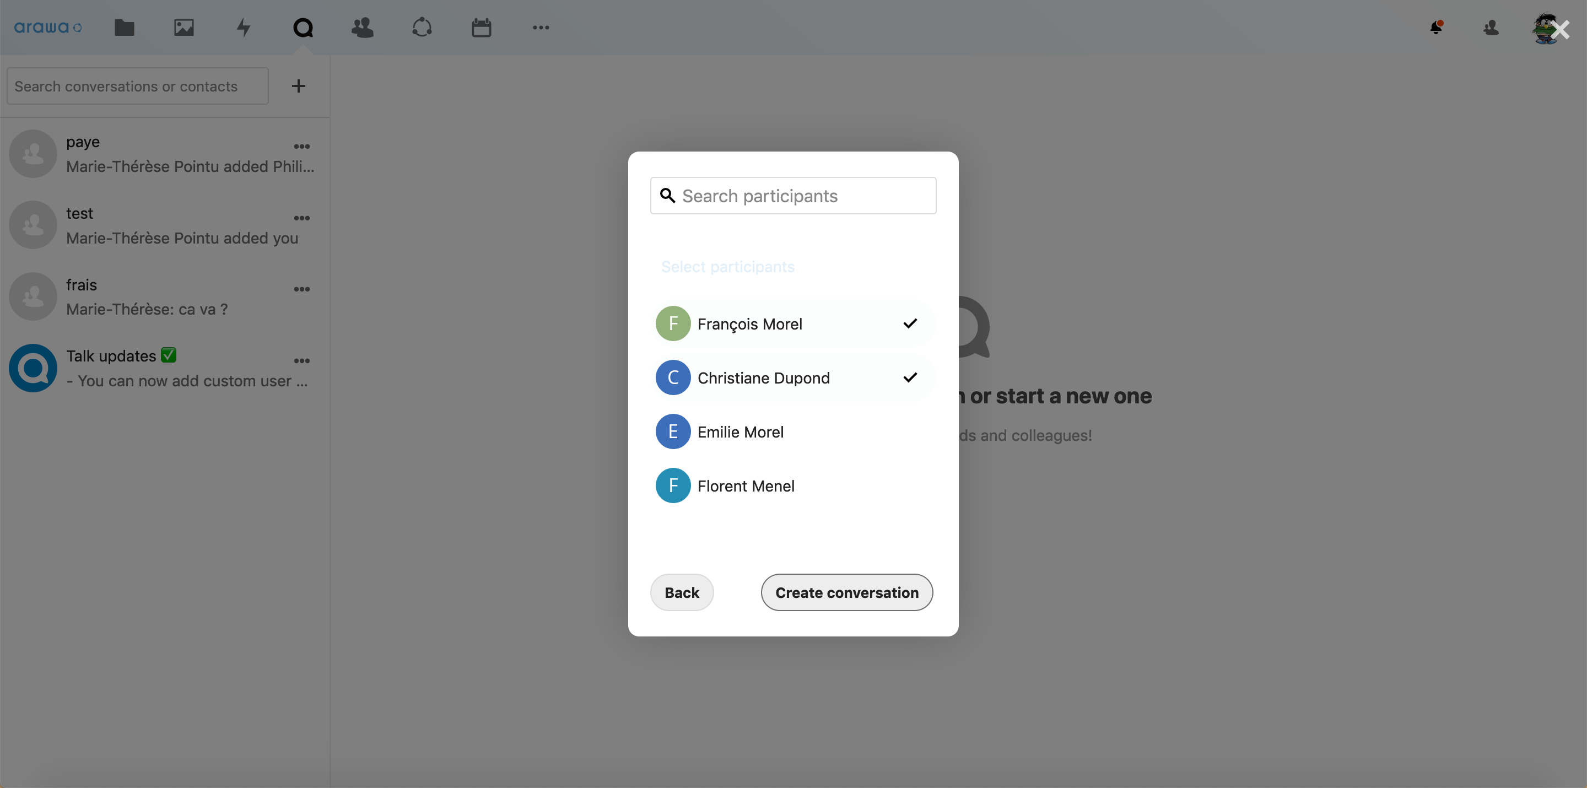
Task: Open the Calendar app icon
Action: click(481, 28)
